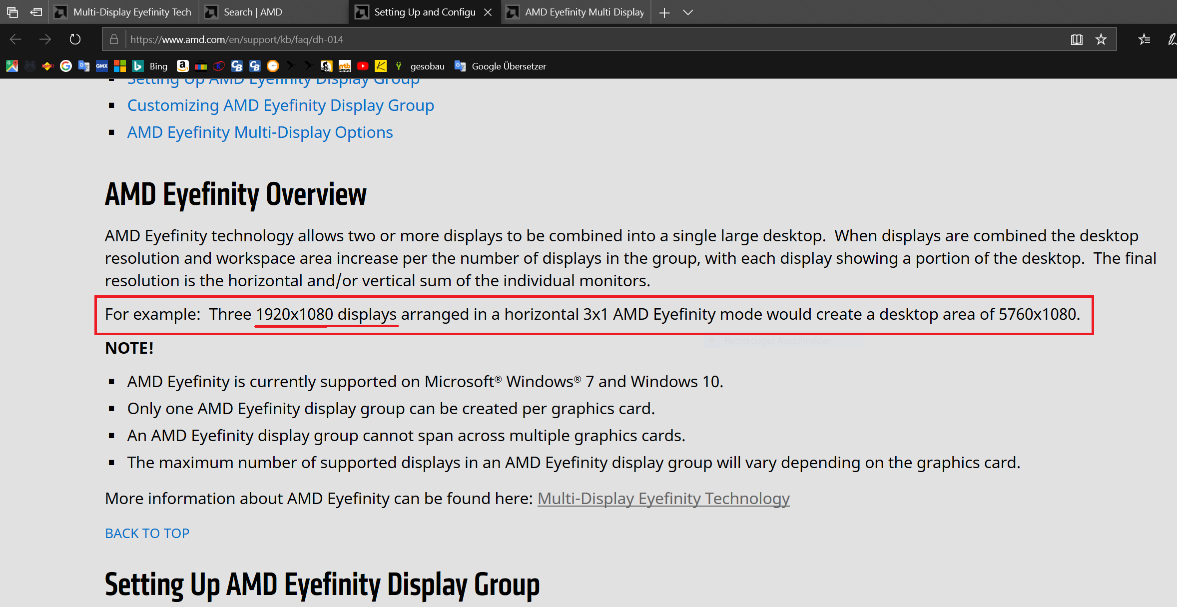Open the colorful shopping bag bookmark

(201, 66)
